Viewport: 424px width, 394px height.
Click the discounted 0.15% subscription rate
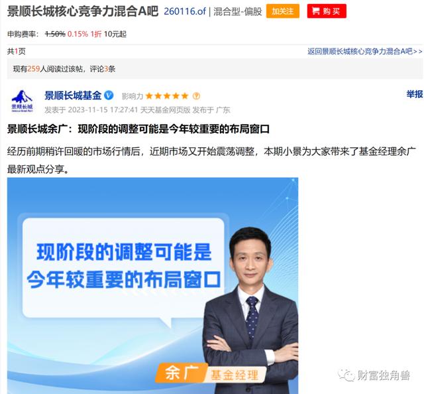[x=78, y=34]
